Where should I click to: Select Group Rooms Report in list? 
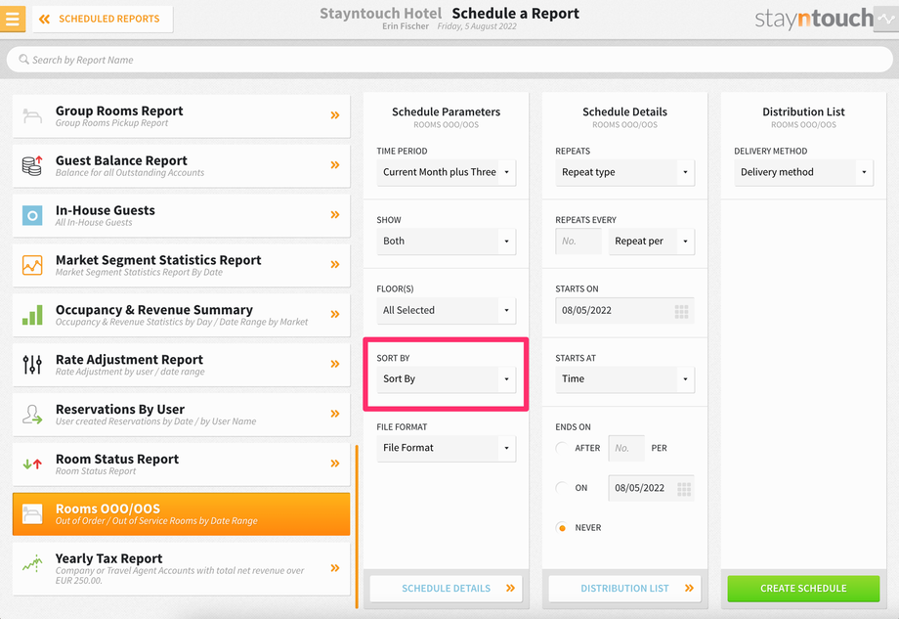[181, 116]
